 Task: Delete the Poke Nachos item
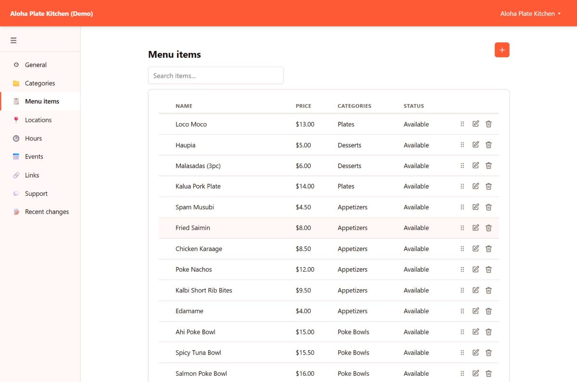[x=489, y=269]
